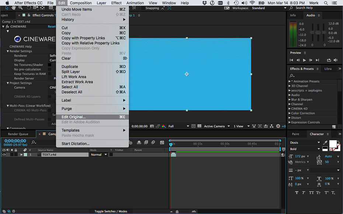Toggle the No Textures/Shader checkbox
The height and width of the screenshot is (214, 343).
[49, 65]
